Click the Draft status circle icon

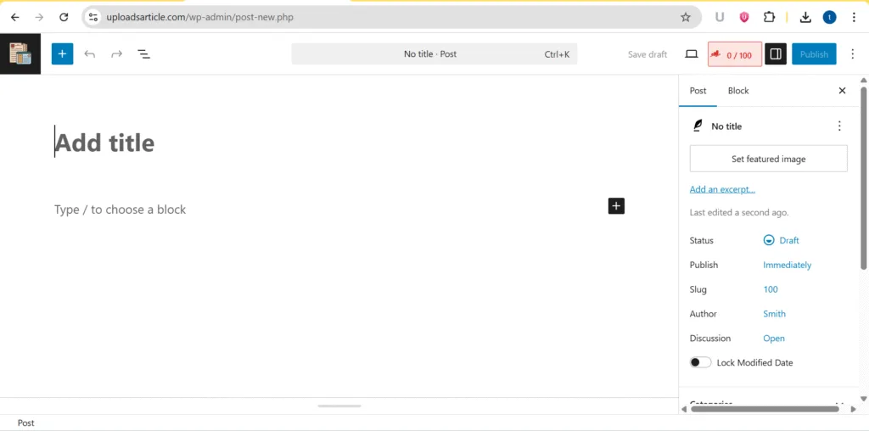[x=769, y=240]
